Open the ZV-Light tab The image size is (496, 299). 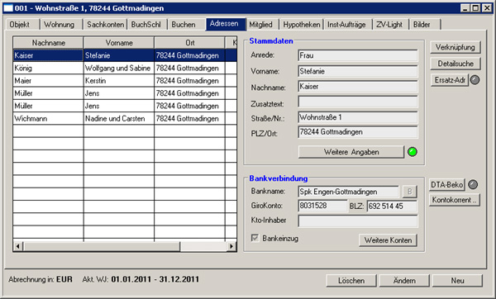coord(391,25)
